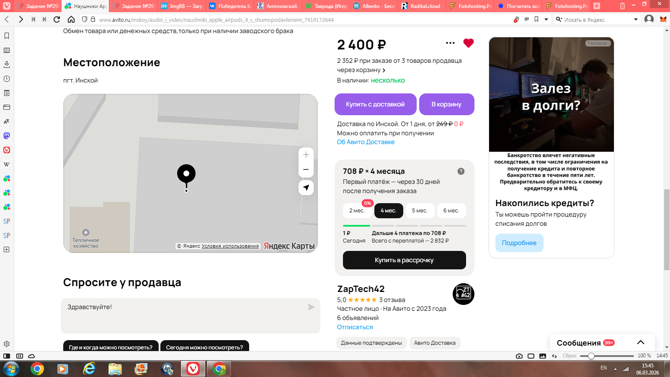Open the Bookmarks side panel
Image resolution: width=670 pixels, height=377 pixels.
pyautogui.click(x=7, y=36)
